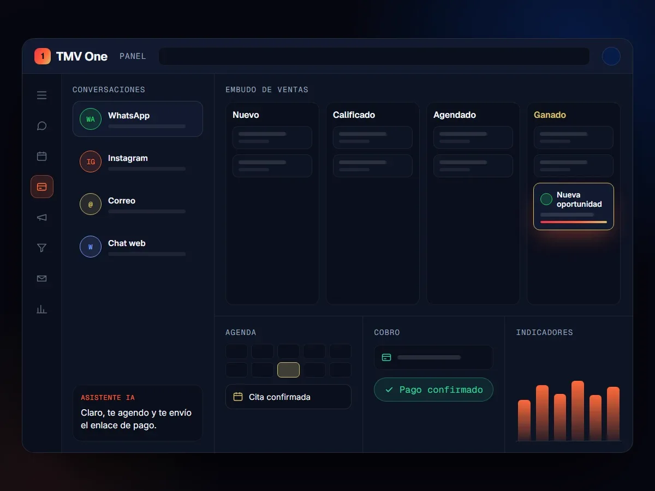Select the Chat web conversation
The height and width of the screenshot is (491, 655).
(138, 247)
